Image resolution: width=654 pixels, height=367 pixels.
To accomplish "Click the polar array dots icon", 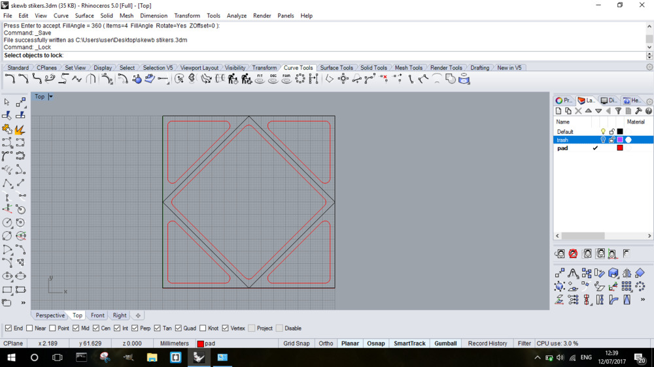I will [x=640, y=286].
